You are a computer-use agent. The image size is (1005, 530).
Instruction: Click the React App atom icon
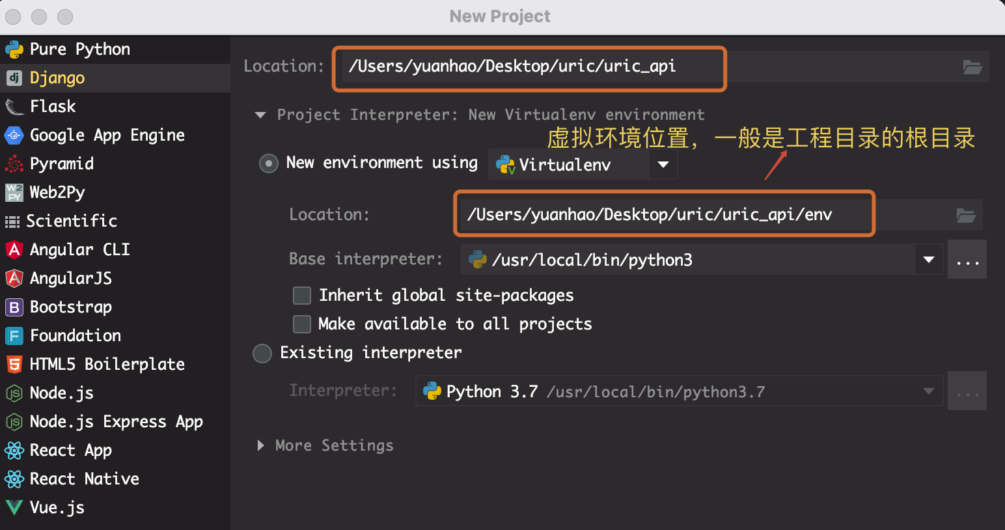[x=14, y=451]
